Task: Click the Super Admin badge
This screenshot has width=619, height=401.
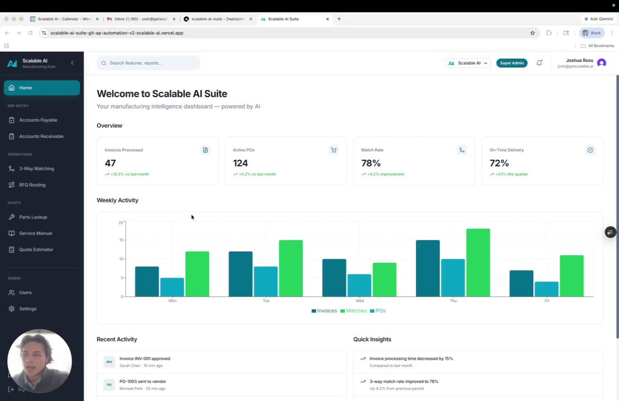Action: (512, 63)
